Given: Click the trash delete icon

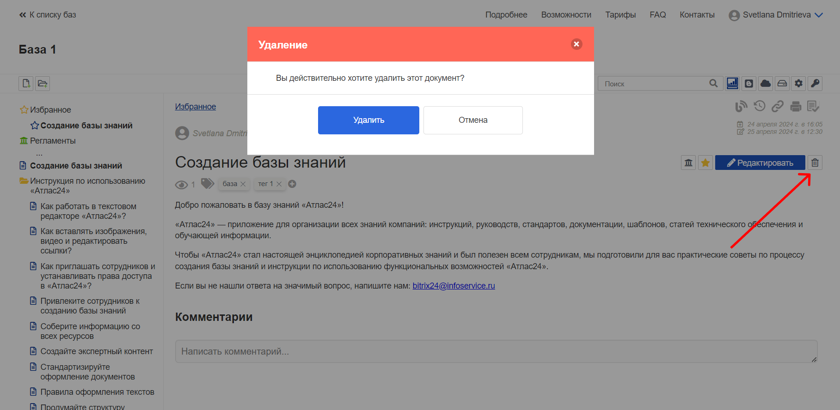Looking at the screenshot, I should (x=815, y=163).
